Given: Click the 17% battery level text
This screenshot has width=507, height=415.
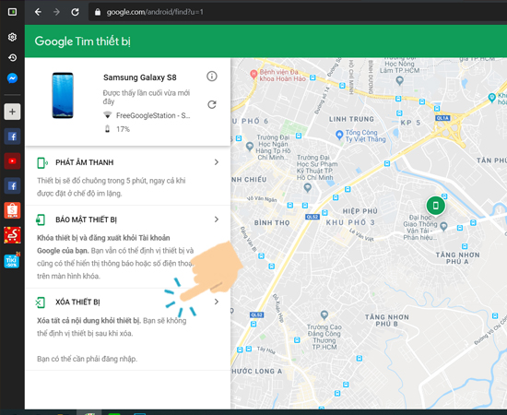Looking at the screenshot, I should [x=123, y=129].
